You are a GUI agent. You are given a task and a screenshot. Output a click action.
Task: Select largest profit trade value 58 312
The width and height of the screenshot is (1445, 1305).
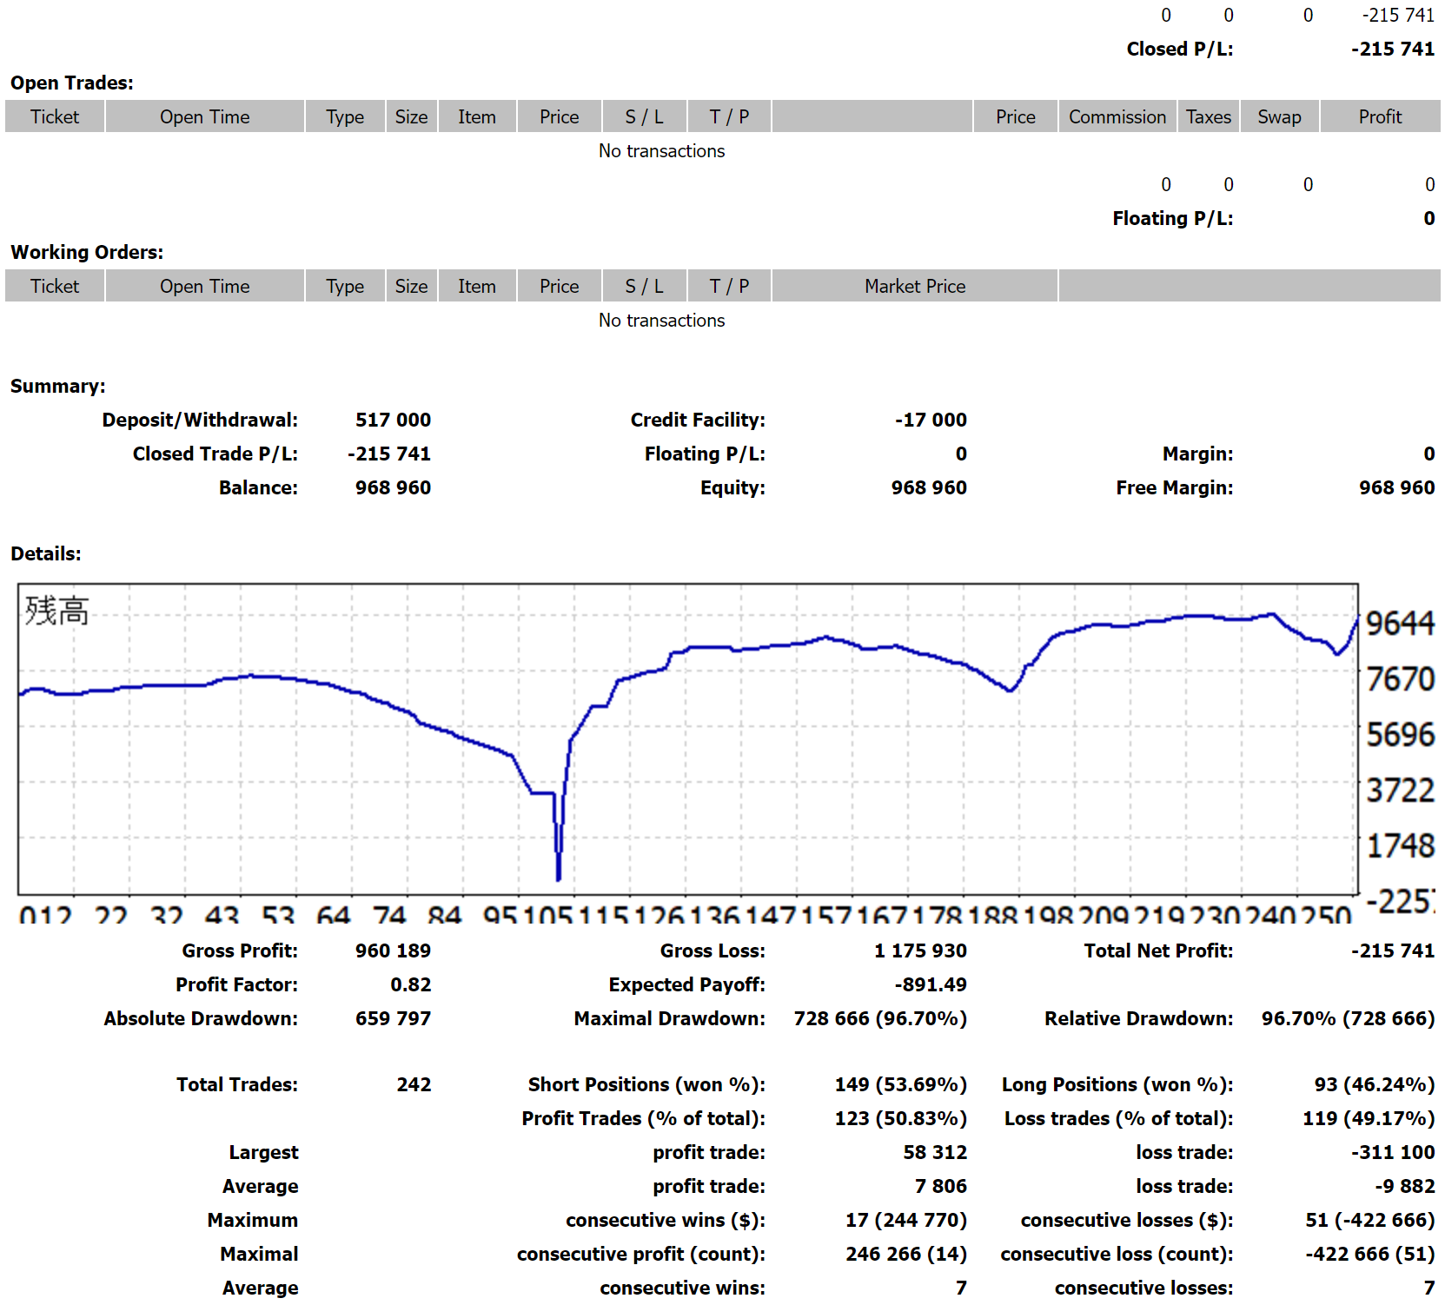click(x=935, y=1152)
